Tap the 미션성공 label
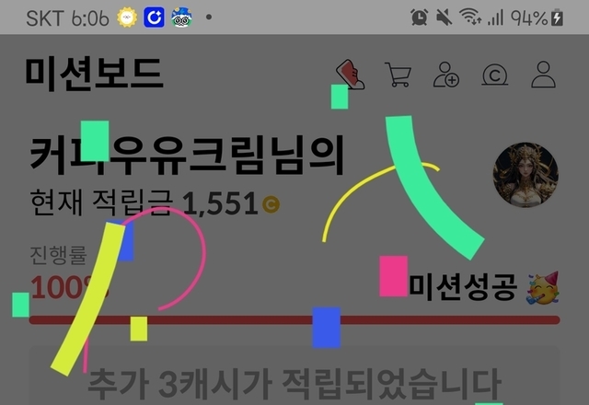The height and width of the screenshot is (405, 589). 463,289
